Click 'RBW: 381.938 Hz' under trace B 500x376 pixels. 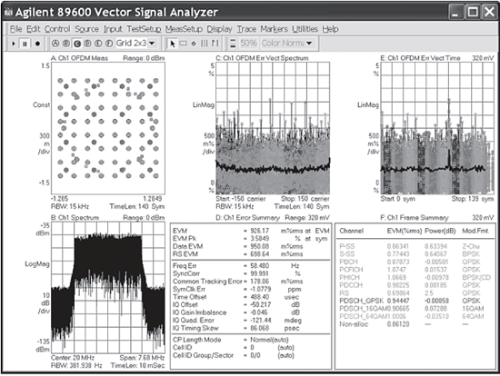click(76, 365)
